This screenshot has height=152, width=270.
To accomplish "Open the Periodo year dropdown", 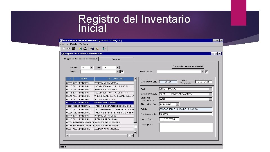I will tap(91, 68).
